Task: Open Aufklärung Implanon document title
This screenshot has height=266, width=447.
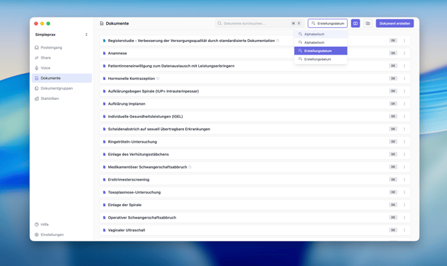Action: 127,103
